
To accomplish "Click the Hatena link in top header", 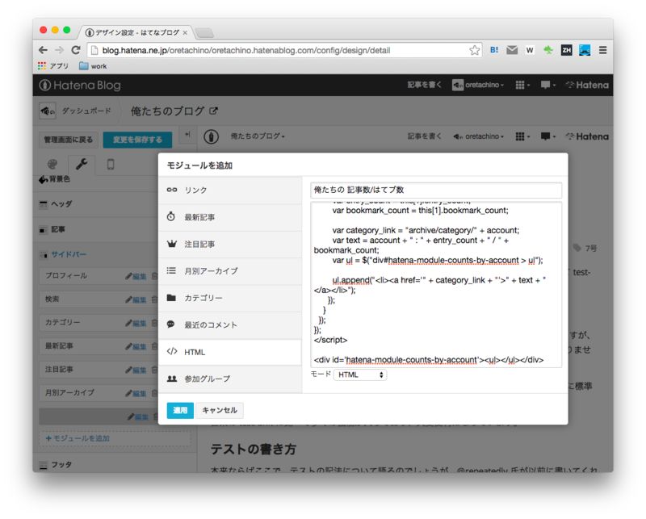I will [587, 85].
